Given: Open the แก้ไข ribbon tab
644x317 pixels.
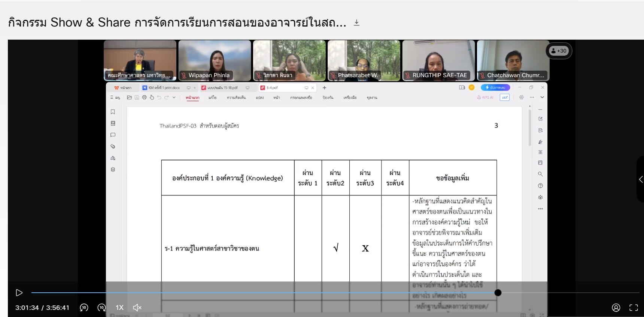Looking at the screenshot, I should click(213, 98).
